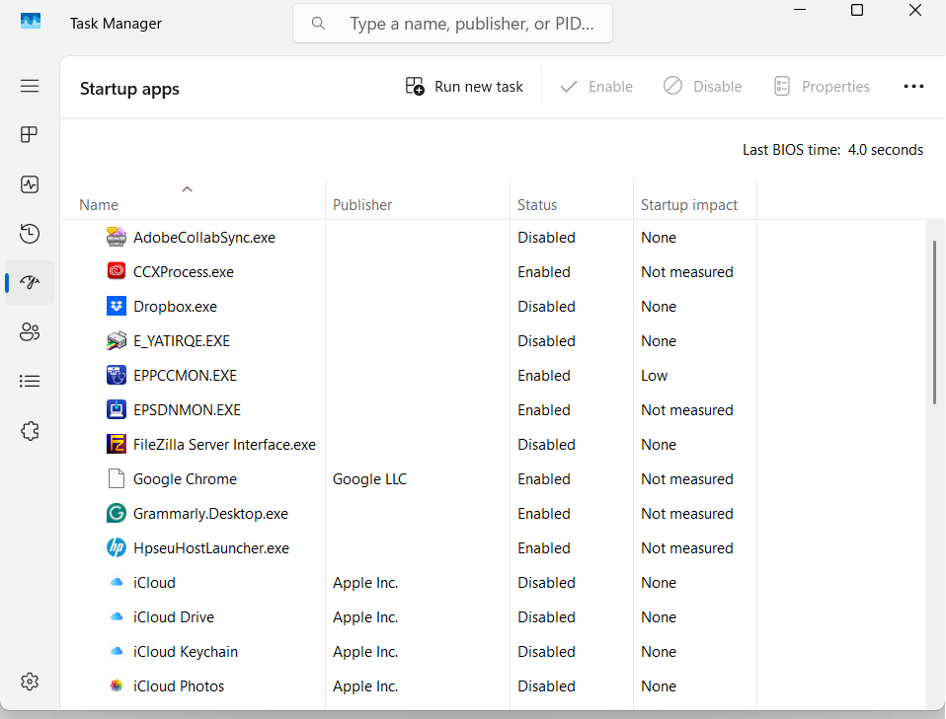Open the Services page in the sidebar
Screen dimensions: 946x719
click(x=30, y=431)
